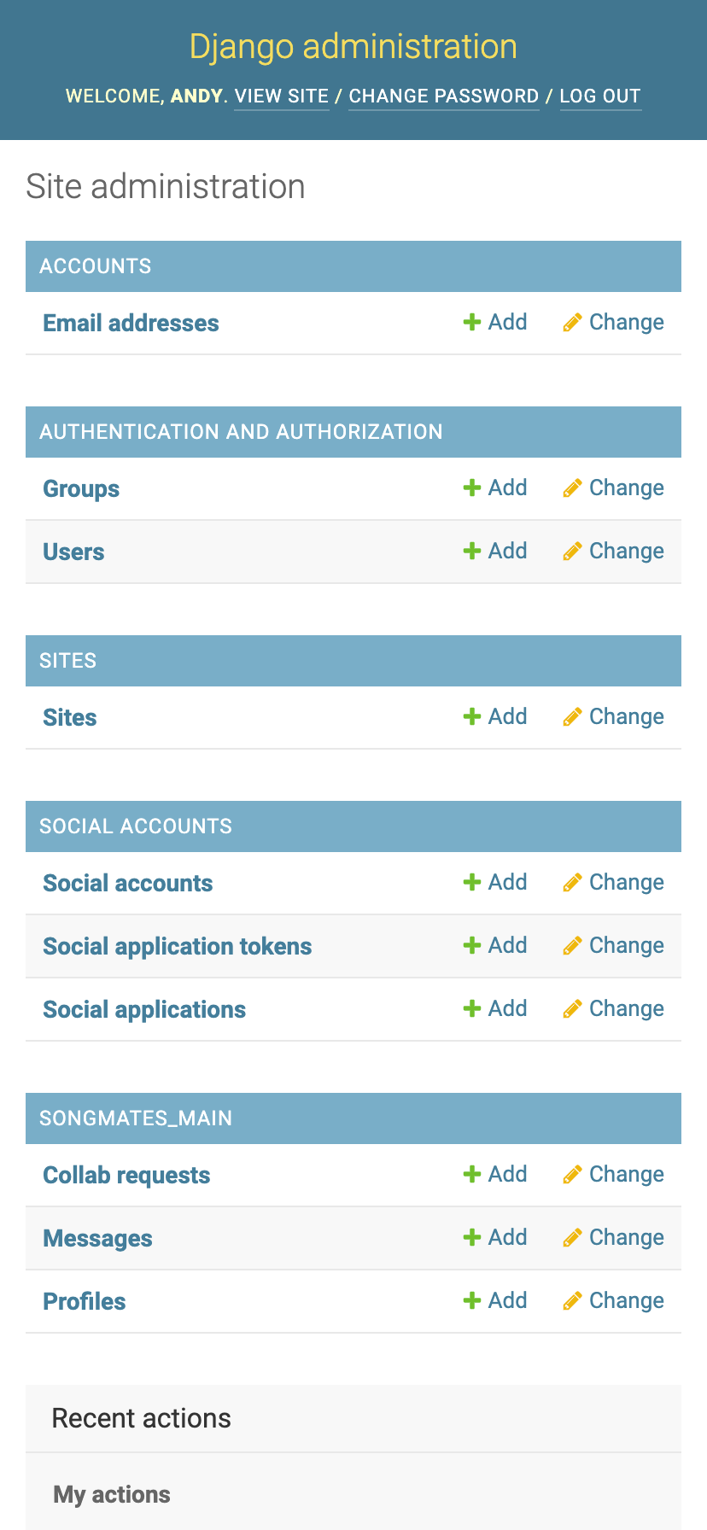707x1530 pixels.
Task: Open the Social accounts model
Action: click(x=128, y=883)
